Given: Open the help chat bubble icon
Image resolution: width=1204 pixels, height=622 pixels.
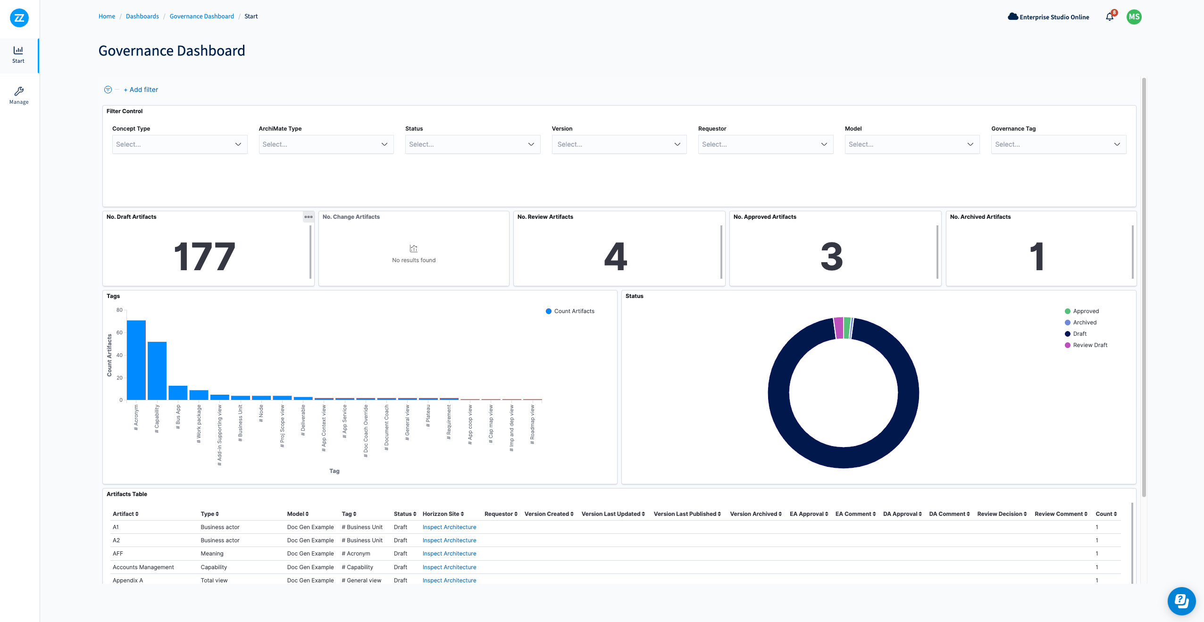Looking at the screenshot, I should pos(1181,601).
